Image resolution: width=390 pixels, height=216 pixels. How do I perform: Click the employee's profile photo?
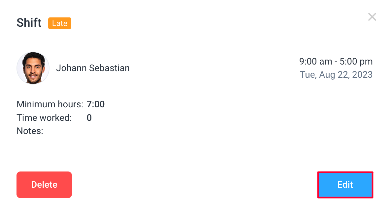33,68
